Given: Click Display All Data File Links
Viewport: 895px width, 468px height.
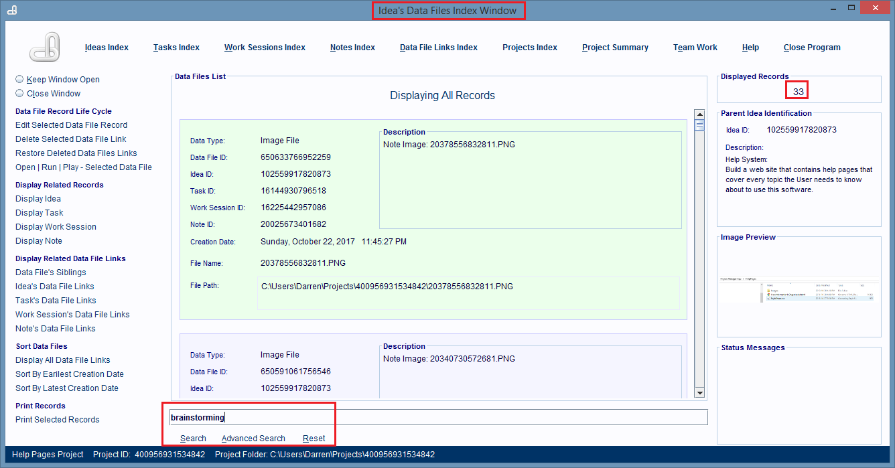Looking at the screenshot, I should click(x=63, y=360).
